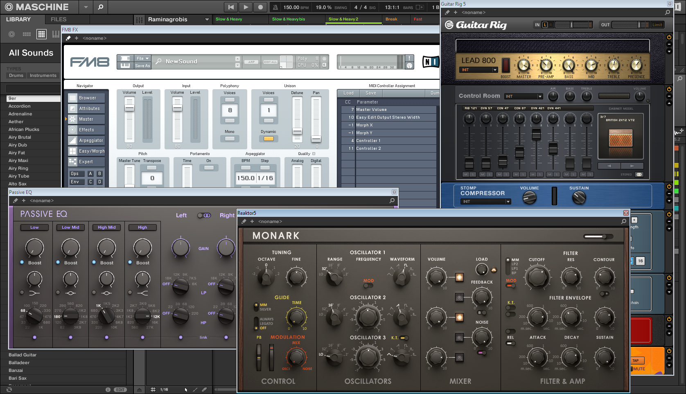Expand the Raminagrobis group dropdown
Screen dimensions: 686x394
click(207, 20)
